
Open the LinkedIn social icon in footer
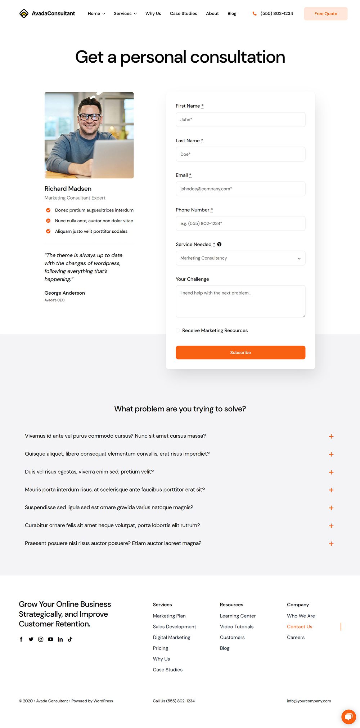[60, 639]
